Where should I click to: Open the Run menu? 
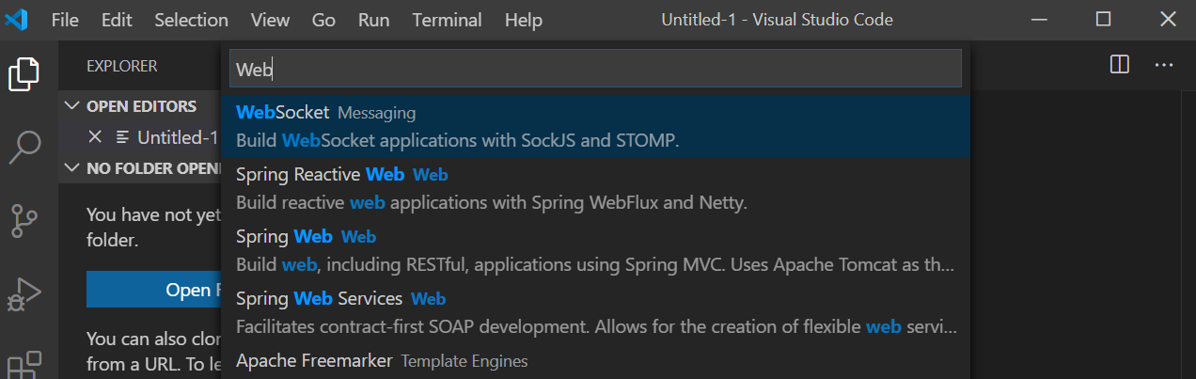pyautogui.click(x=374, y=19)
